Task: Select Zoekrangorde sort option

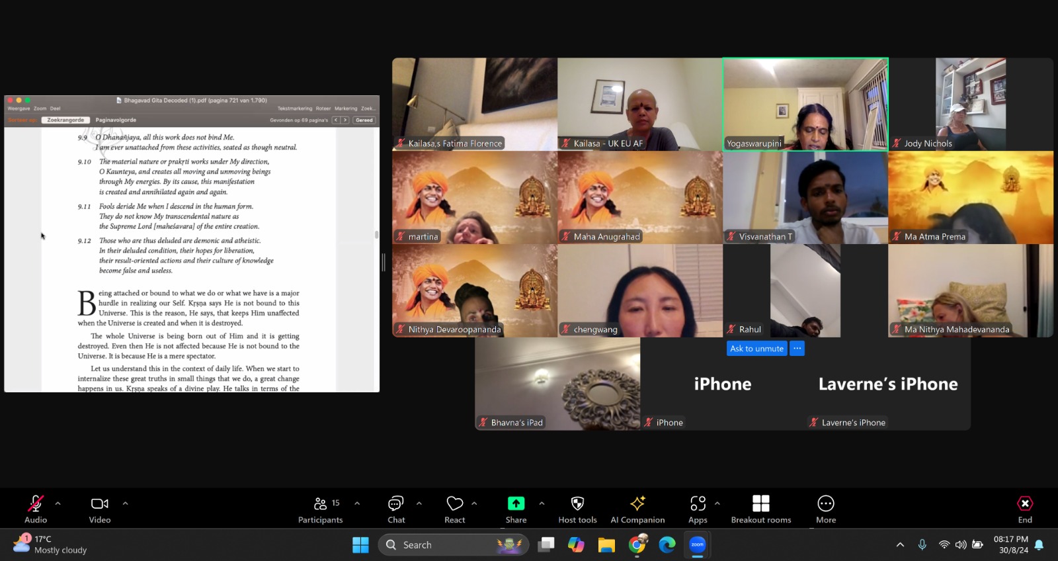Action: pos(65,120)
